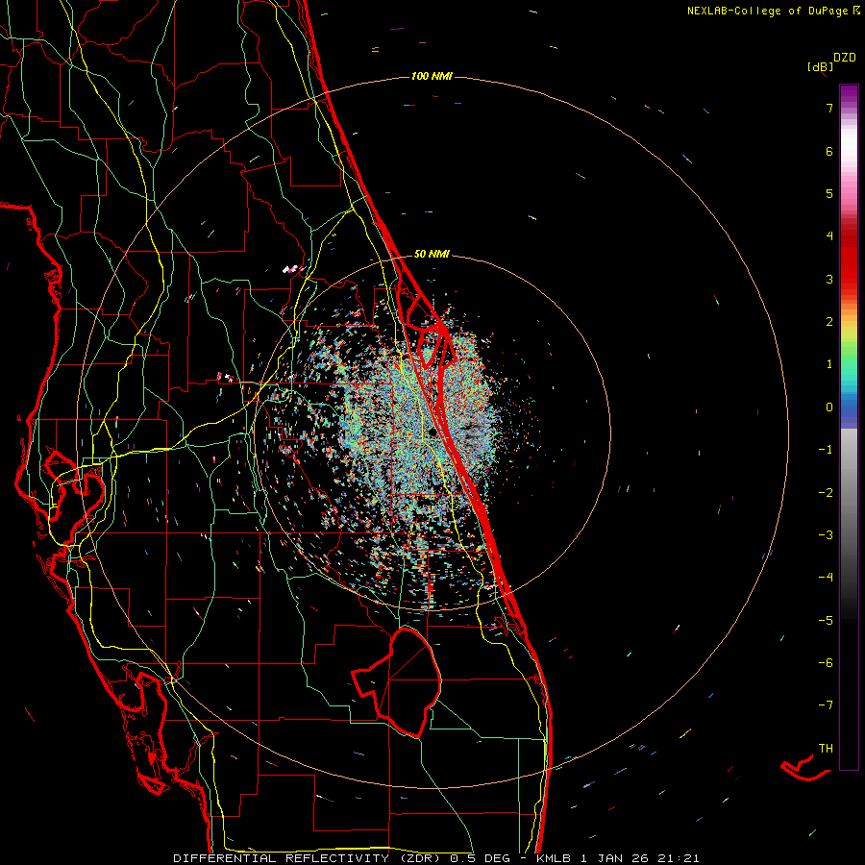Select the -6 value on the color scale
This screenshot has width=865, height=865.
coord(826,663)
